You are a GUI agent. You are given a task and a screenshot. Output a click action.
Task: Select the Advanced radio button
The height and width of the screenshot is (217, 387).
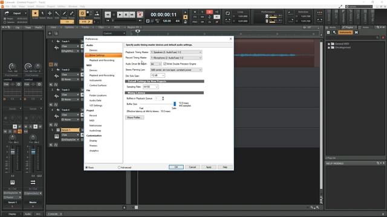point(119,168)
